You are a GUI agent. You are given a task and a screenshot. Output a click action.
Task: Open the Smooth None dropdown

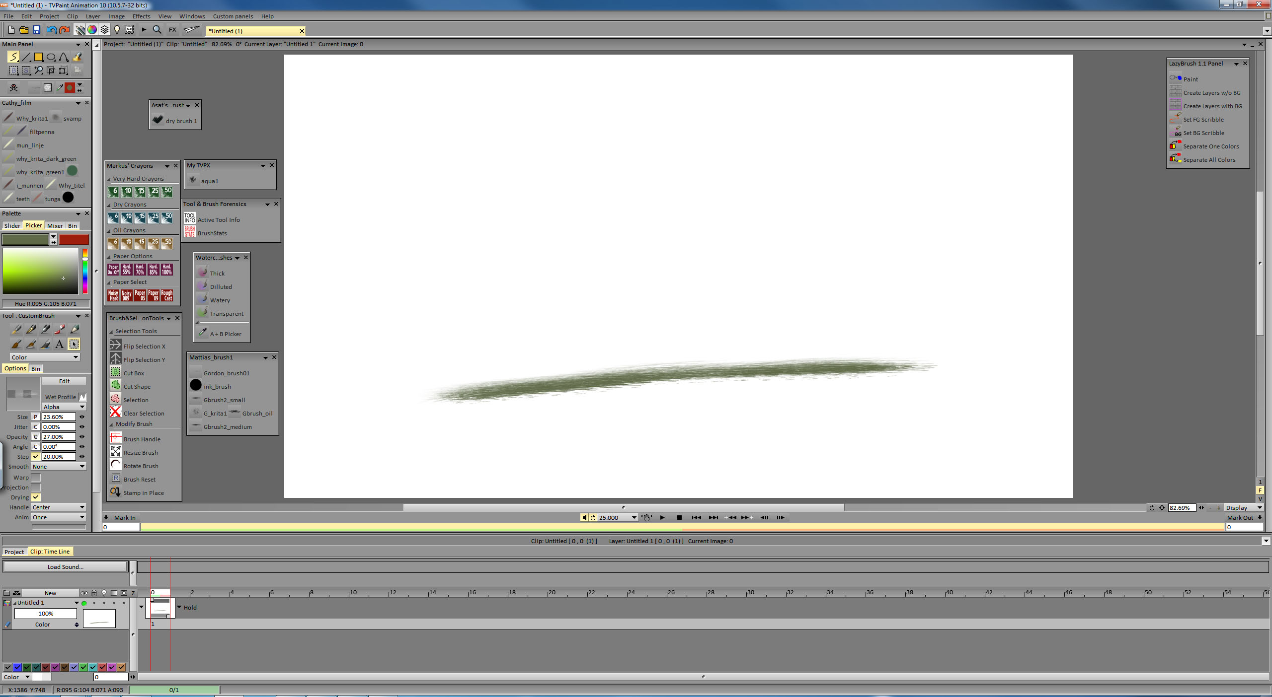point(59,466)
